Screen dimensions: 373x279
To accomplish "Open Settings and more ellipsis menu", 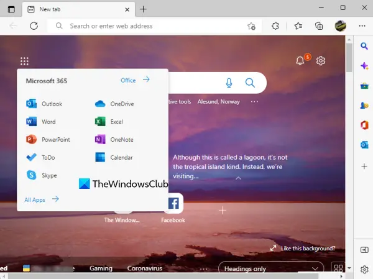I will [362, 25].
